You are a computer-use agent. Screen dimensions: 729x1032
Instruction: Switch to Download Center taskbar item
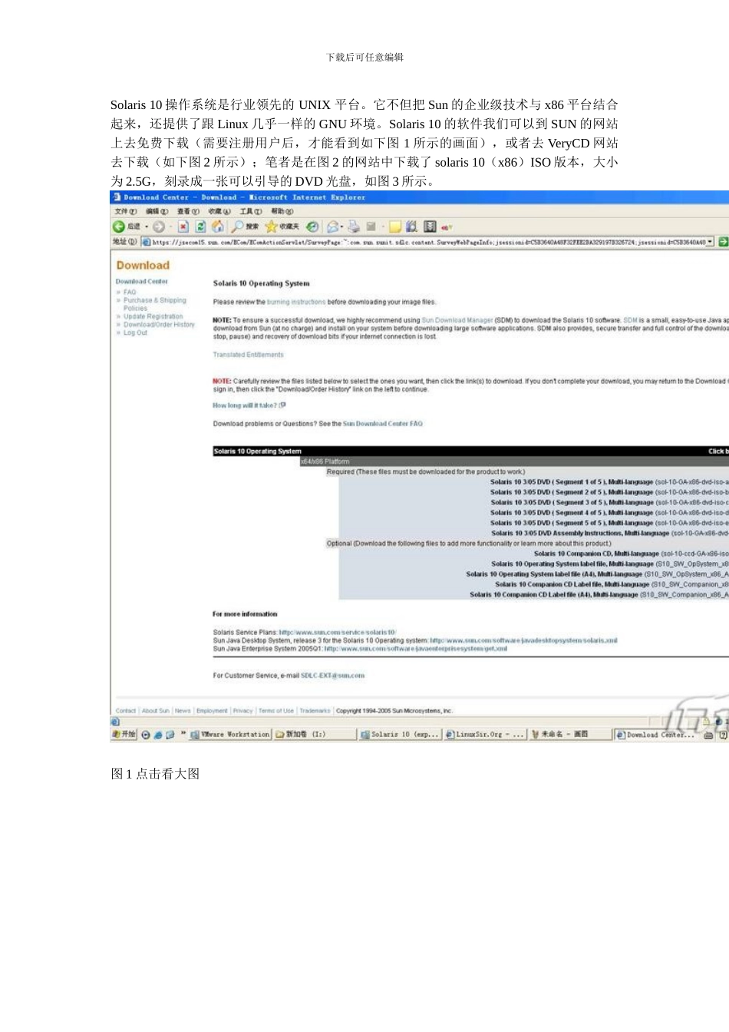click(x=656, y=735)
